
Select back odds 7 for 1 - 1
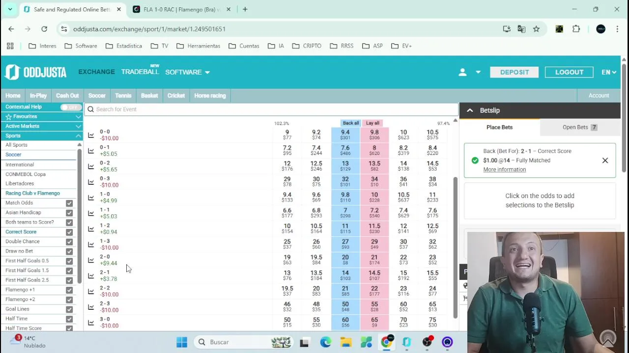pos(345,213)
